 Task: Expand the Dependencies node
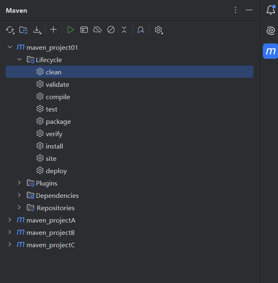click(x=19, y=195)
